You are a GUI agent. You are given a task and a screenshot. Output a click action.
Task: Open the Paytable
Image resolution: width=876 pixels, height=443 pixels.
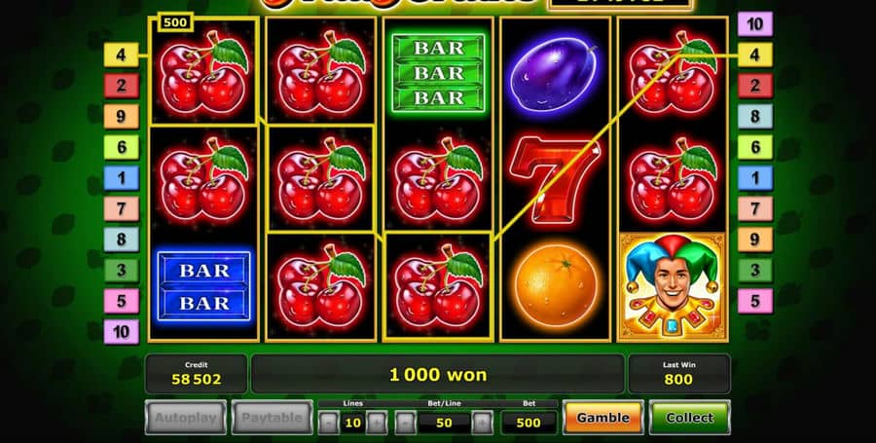273,418
